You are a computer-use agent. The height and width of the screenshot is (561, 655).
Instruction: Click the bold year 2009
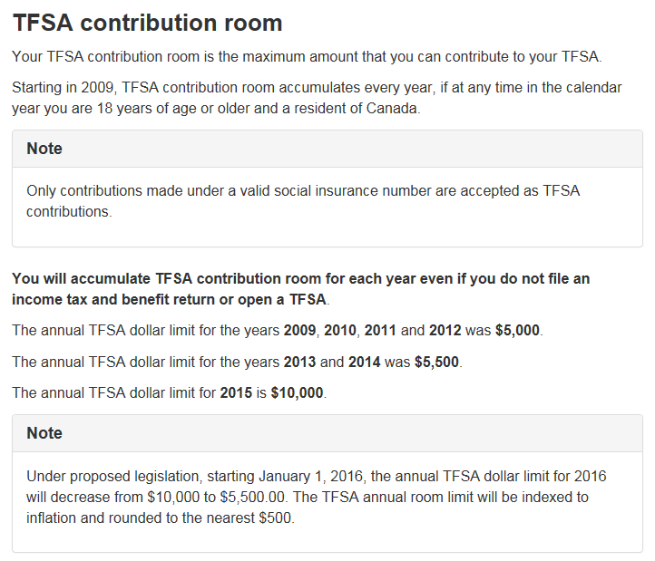coord(299,330)
